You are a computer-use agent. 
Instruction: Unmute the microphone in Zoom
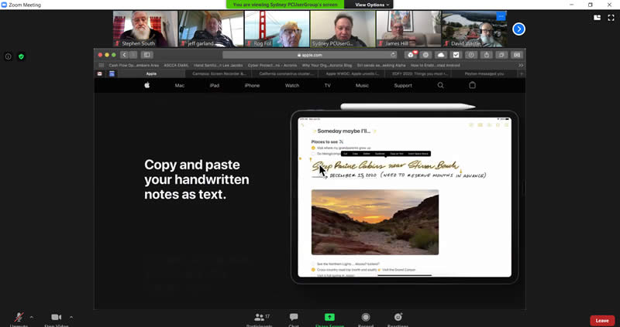19,318
